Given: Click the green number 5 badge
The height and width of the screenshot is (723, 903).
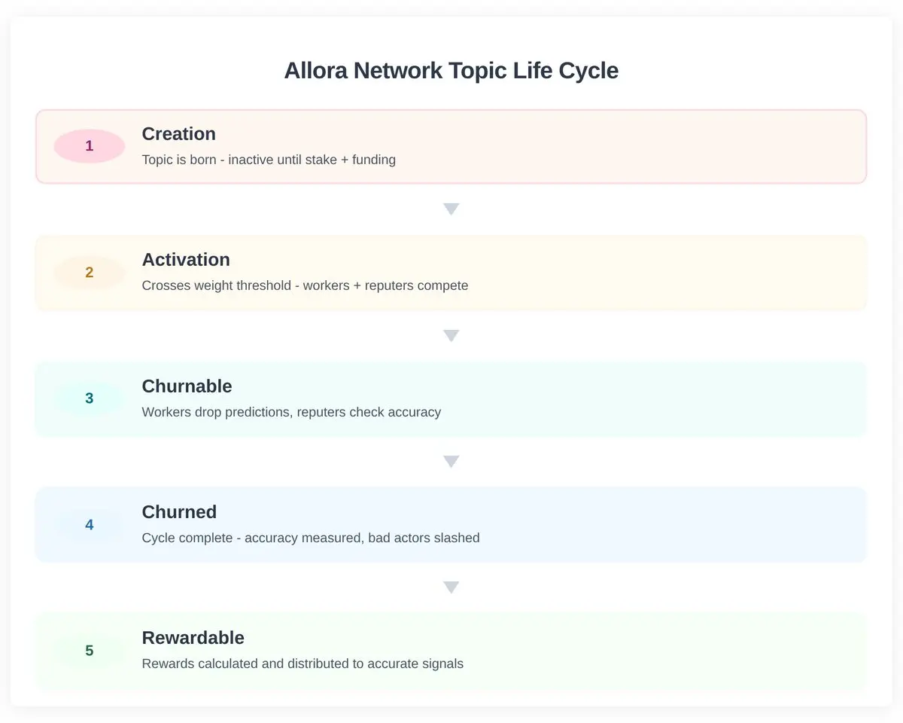Looking at the screenshot, I should pyautogui.click(x=90, y=651).
